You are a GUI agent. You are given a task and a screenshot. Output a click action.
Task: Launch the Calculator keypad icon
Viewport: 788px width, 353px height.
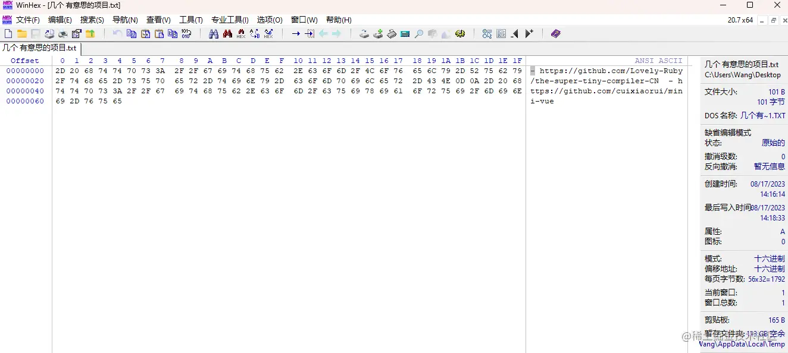[405, 34]
